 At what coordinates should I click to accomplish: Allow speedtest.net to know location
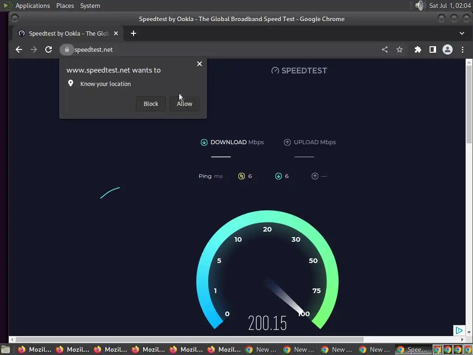point(184,104)
